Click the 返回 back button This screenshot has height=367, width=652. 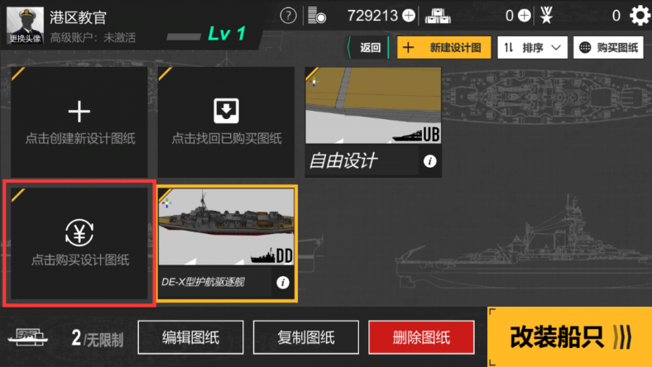click(x=368, y=48)
